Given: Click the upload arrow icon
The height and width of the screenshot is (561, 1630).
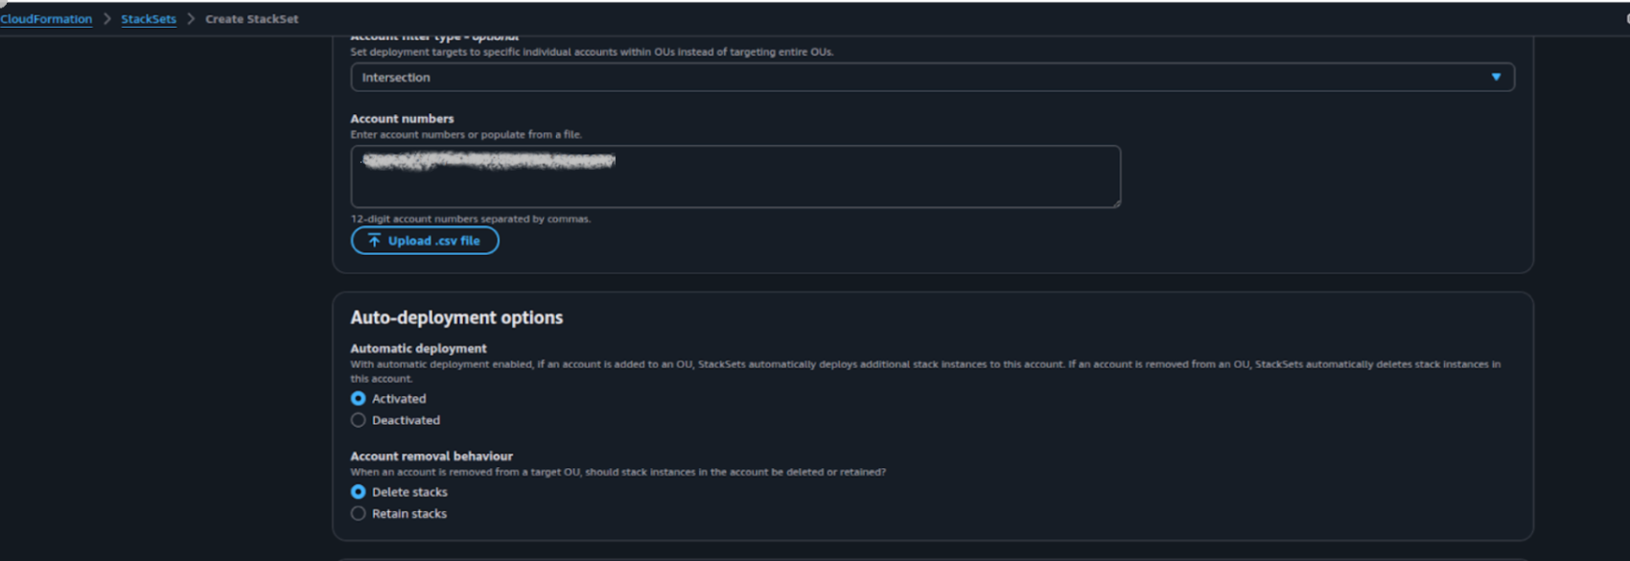Looking at the screenshot, I should (374, 241).
